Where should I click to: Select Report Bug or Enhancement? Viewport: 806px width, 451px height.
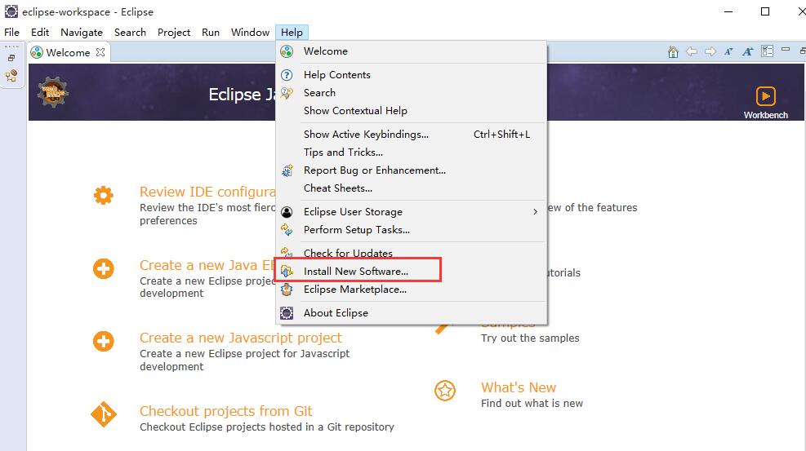[412, 170]
